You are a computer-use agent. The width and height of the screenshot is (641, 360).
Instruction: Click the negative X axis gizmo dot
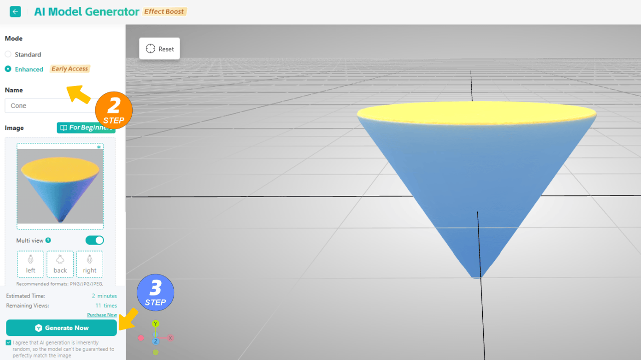pos(141,338)
